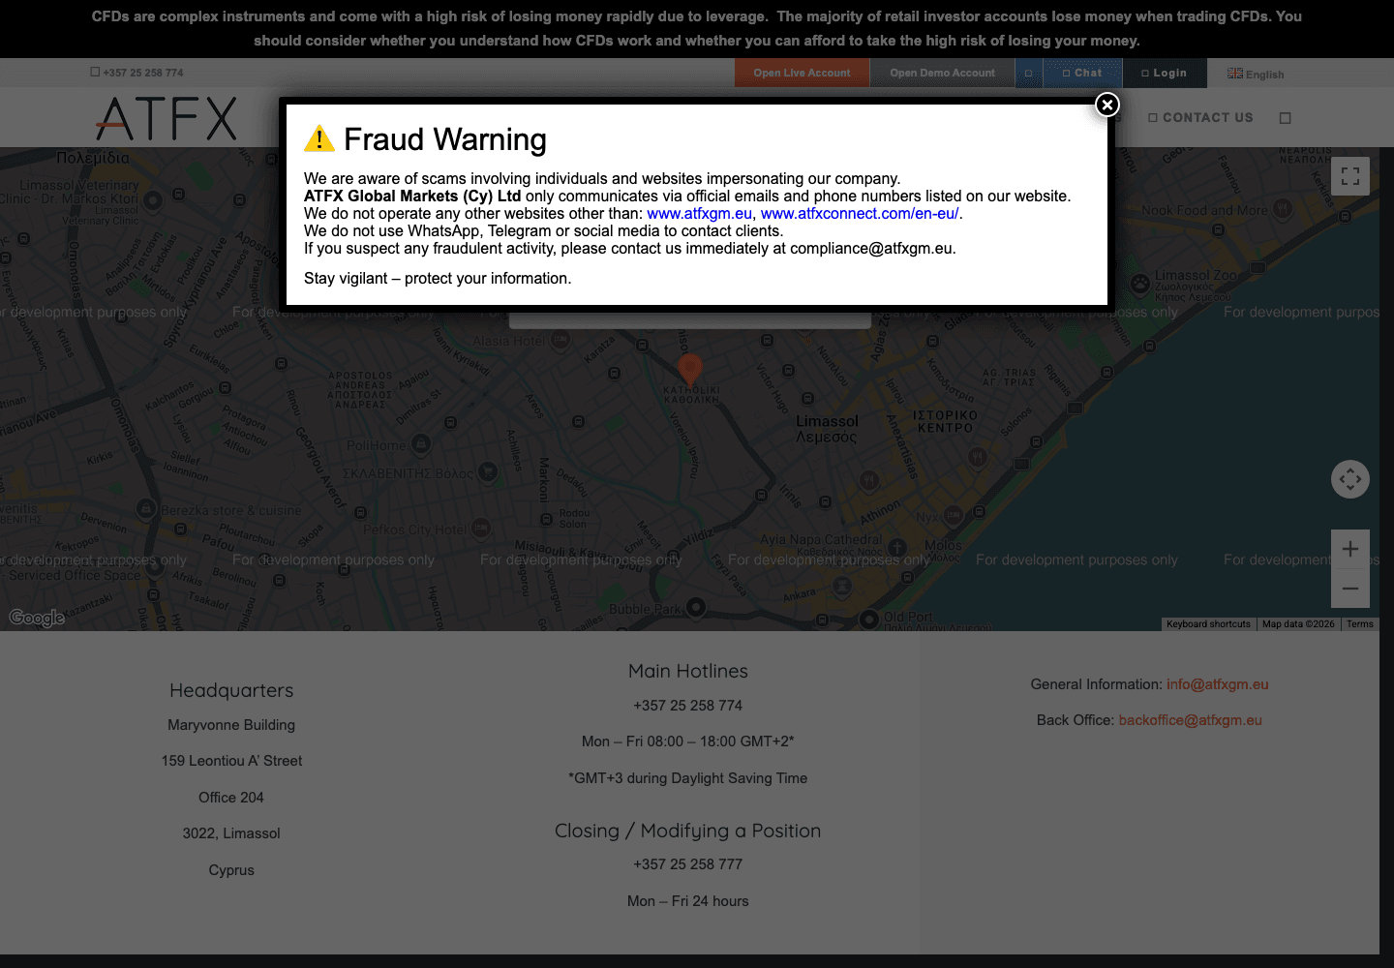
Task: Click the Fraud Warning triangle icon
Action: 319,139
